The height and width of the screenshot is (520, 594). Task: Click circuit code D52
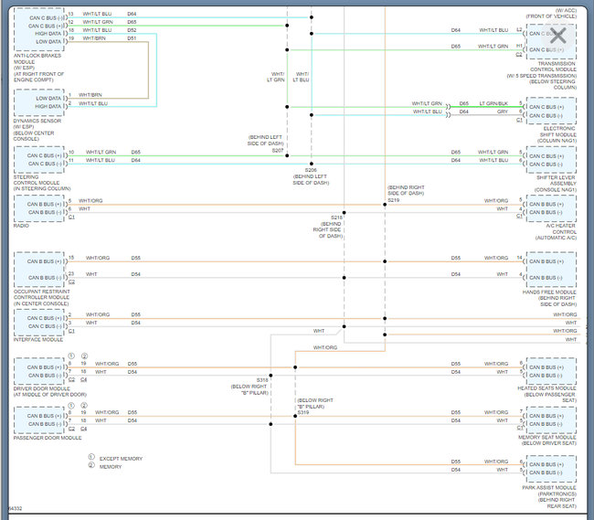(x=132, y=30)
